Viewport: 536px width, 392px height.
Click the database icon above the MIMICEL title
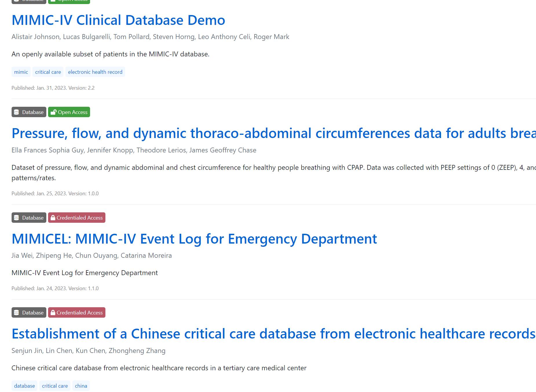[x=17, y=218]
